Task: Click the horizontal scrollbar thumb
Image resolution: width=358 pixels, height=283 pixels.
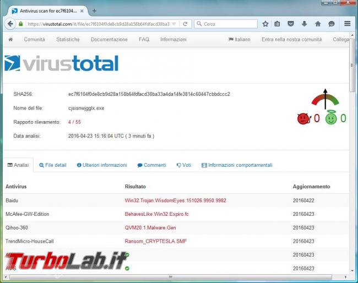Action: pos(171,277)
